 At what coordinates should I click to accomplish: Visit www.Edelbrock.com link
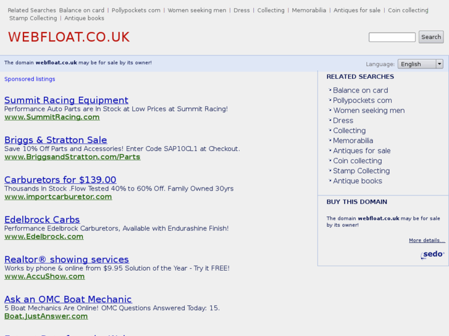click(44, 236)
